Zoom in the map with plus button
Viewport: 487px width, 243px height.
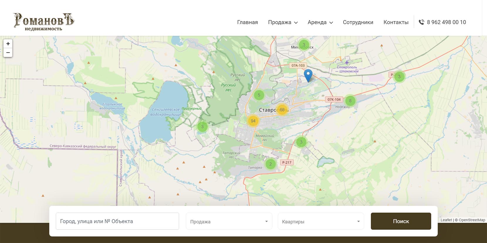(x=8, y=44)
